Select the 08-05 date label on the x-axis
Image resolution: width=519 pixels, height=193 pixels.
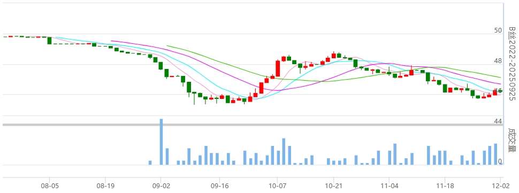click(50, 186)
